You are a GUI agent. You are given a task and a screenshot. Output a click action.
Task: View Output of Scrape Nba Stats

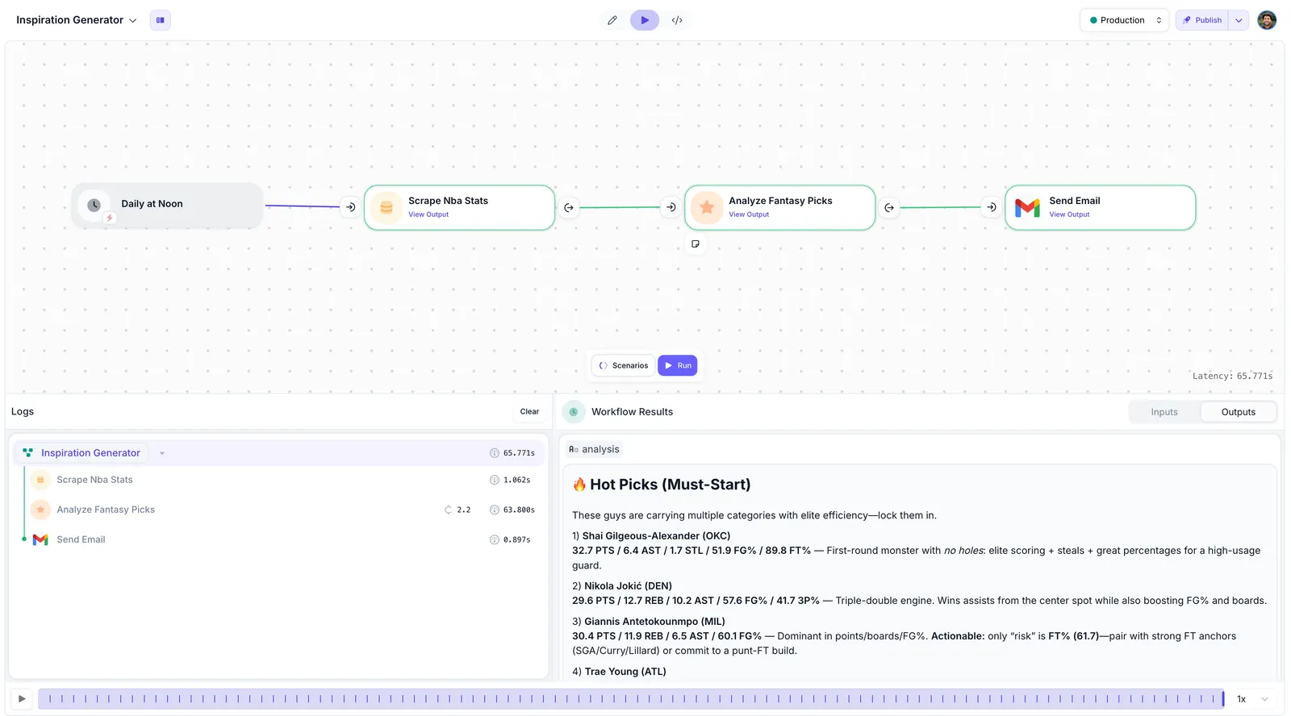pos(428,214)
